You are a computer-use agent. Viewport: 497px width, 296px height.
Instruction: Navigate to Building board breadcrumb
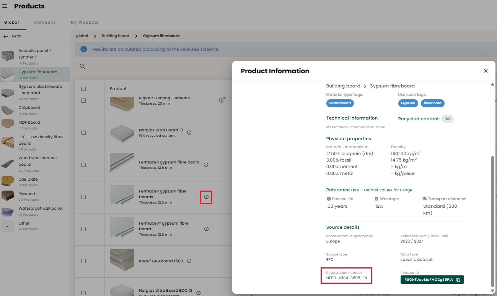(x=116, y=36)
